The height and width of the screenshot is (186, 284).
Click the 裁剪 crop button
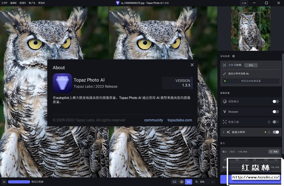click(x=274, y=151)
